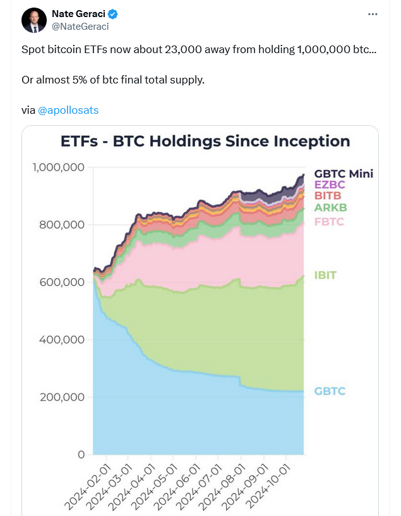Click Nate Geraci's profile picture
The height and width of the screenshot is (516, 401).
click(34, 20)
